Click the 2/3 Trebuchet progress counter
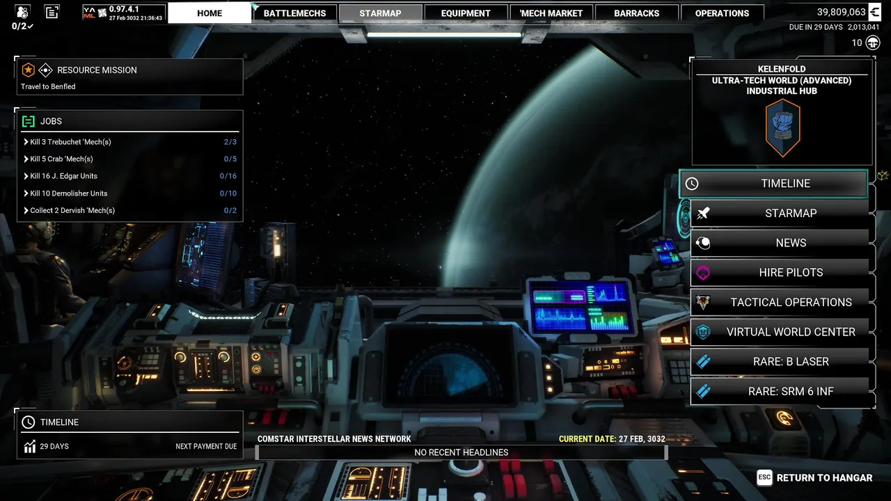Screen dimensions: 891x501 tap(230, 142)
